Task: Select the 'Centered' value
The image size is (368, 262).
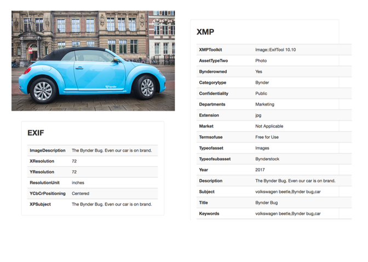Action: [x=81, y=194]
